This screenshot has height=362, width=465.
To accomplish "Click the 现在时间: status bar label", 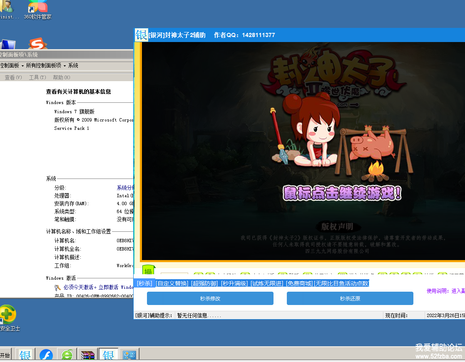I will pyautogui.click(x=396, y=315).
